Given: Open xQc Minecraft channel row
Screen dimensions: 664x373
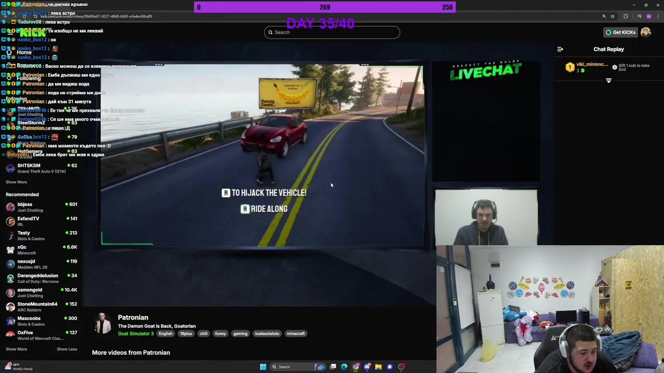Looking at the screenshot, I should click(x=41, y=250).
